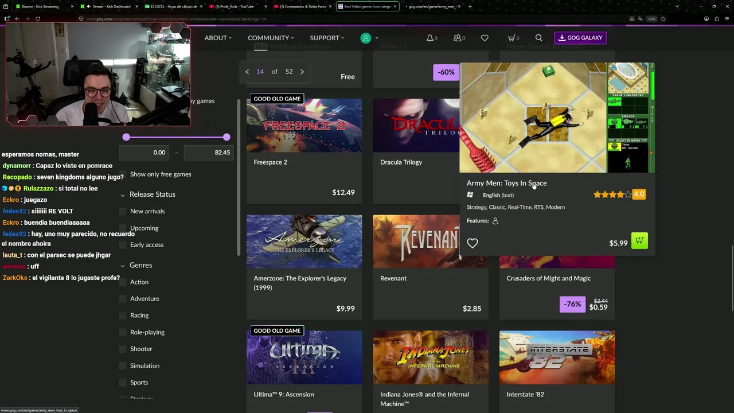Viewport: 734px width, 413px height.
Task: Open the shopping cart icon in header
Action: [512, 38]
